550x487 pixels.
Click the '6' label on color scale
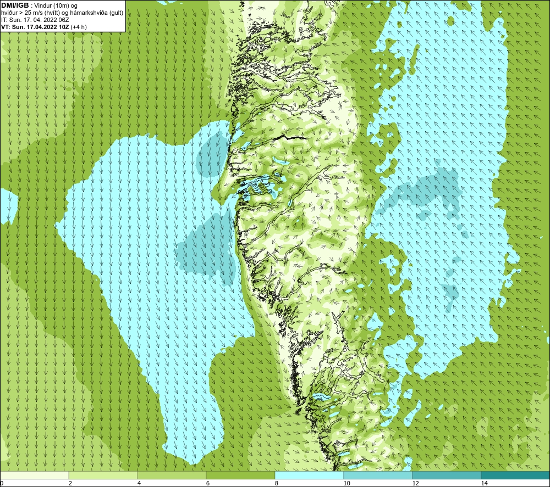(x=208, y=483)
